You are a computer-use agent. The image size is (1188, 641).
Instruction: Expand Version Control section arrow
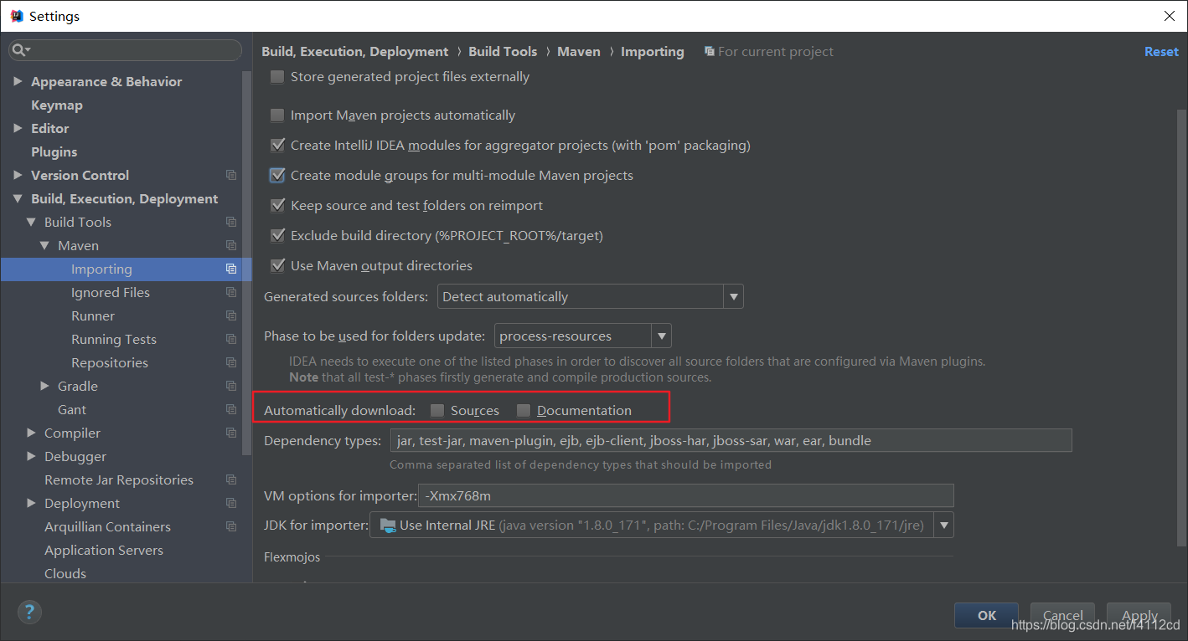18,176
